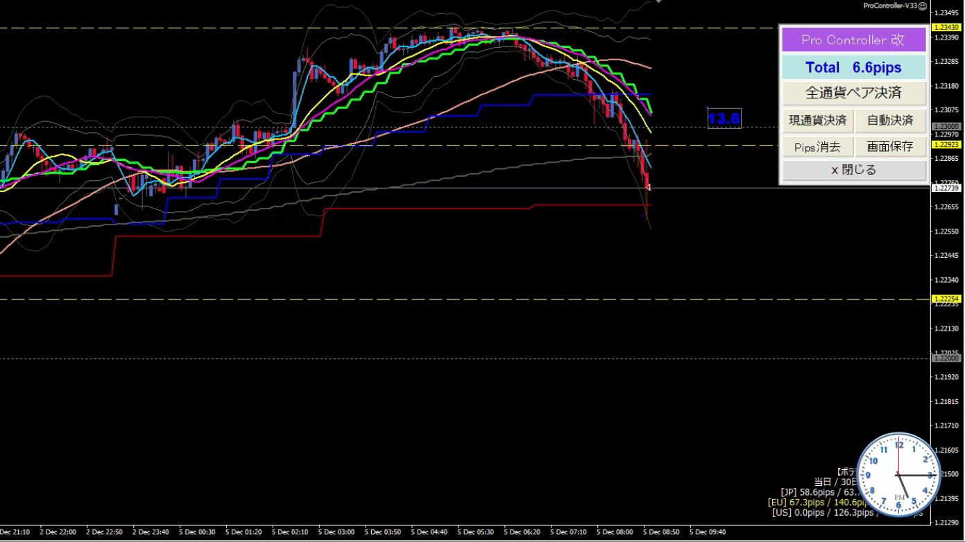Click Pips消去 to clear pips
Viewport: 965px width, 542px height.
[x=818, y=147]
